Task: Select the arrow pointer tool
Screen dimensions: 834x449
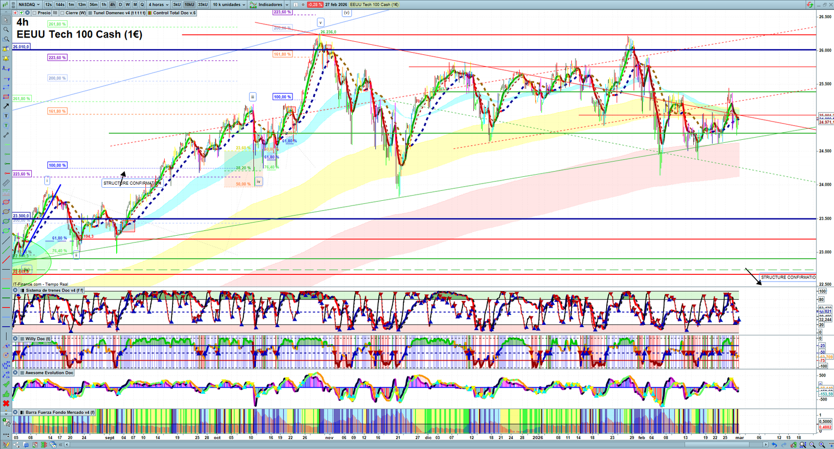Action: pyautogui.click(x=6, y=20)
